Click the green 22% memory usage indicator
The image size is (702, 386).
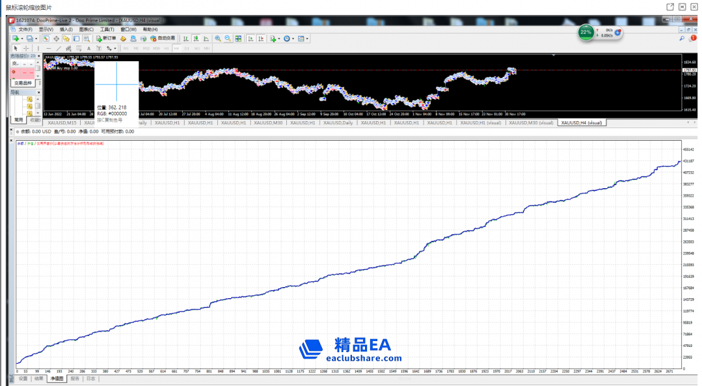[586, 32]
